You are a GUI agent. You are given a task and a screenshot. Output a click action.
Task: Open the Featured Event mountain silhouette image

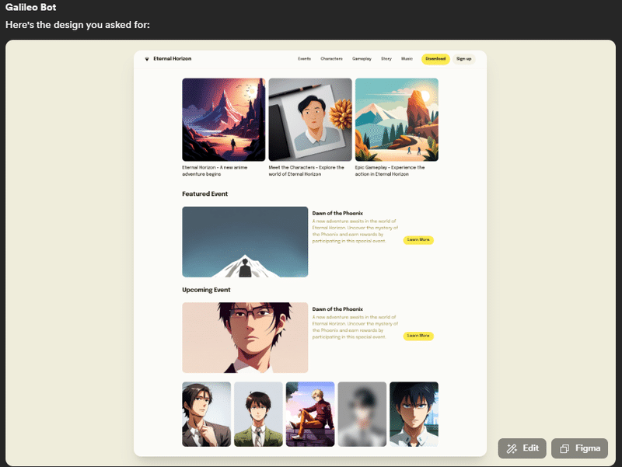(245, 242)
